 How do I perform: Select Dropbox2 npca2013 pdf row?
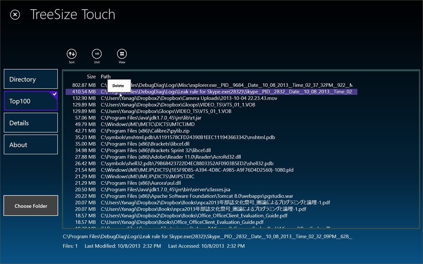pyautogui.click(x=211, y=202)
